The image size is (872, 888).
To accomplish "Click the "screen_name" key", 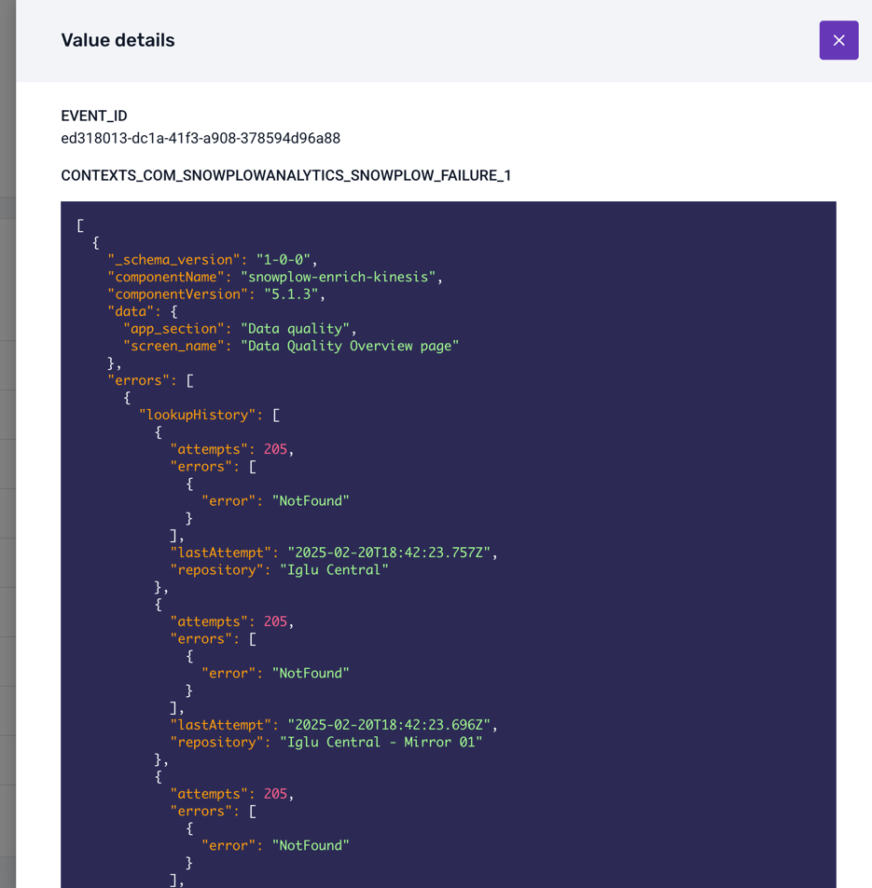I will pos(178,346).
